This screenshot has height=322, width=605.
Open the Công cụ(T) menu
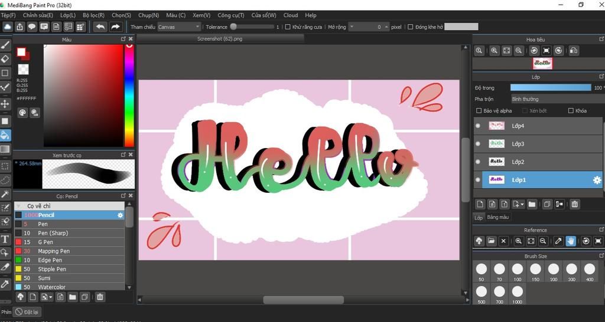click(231, 15)
